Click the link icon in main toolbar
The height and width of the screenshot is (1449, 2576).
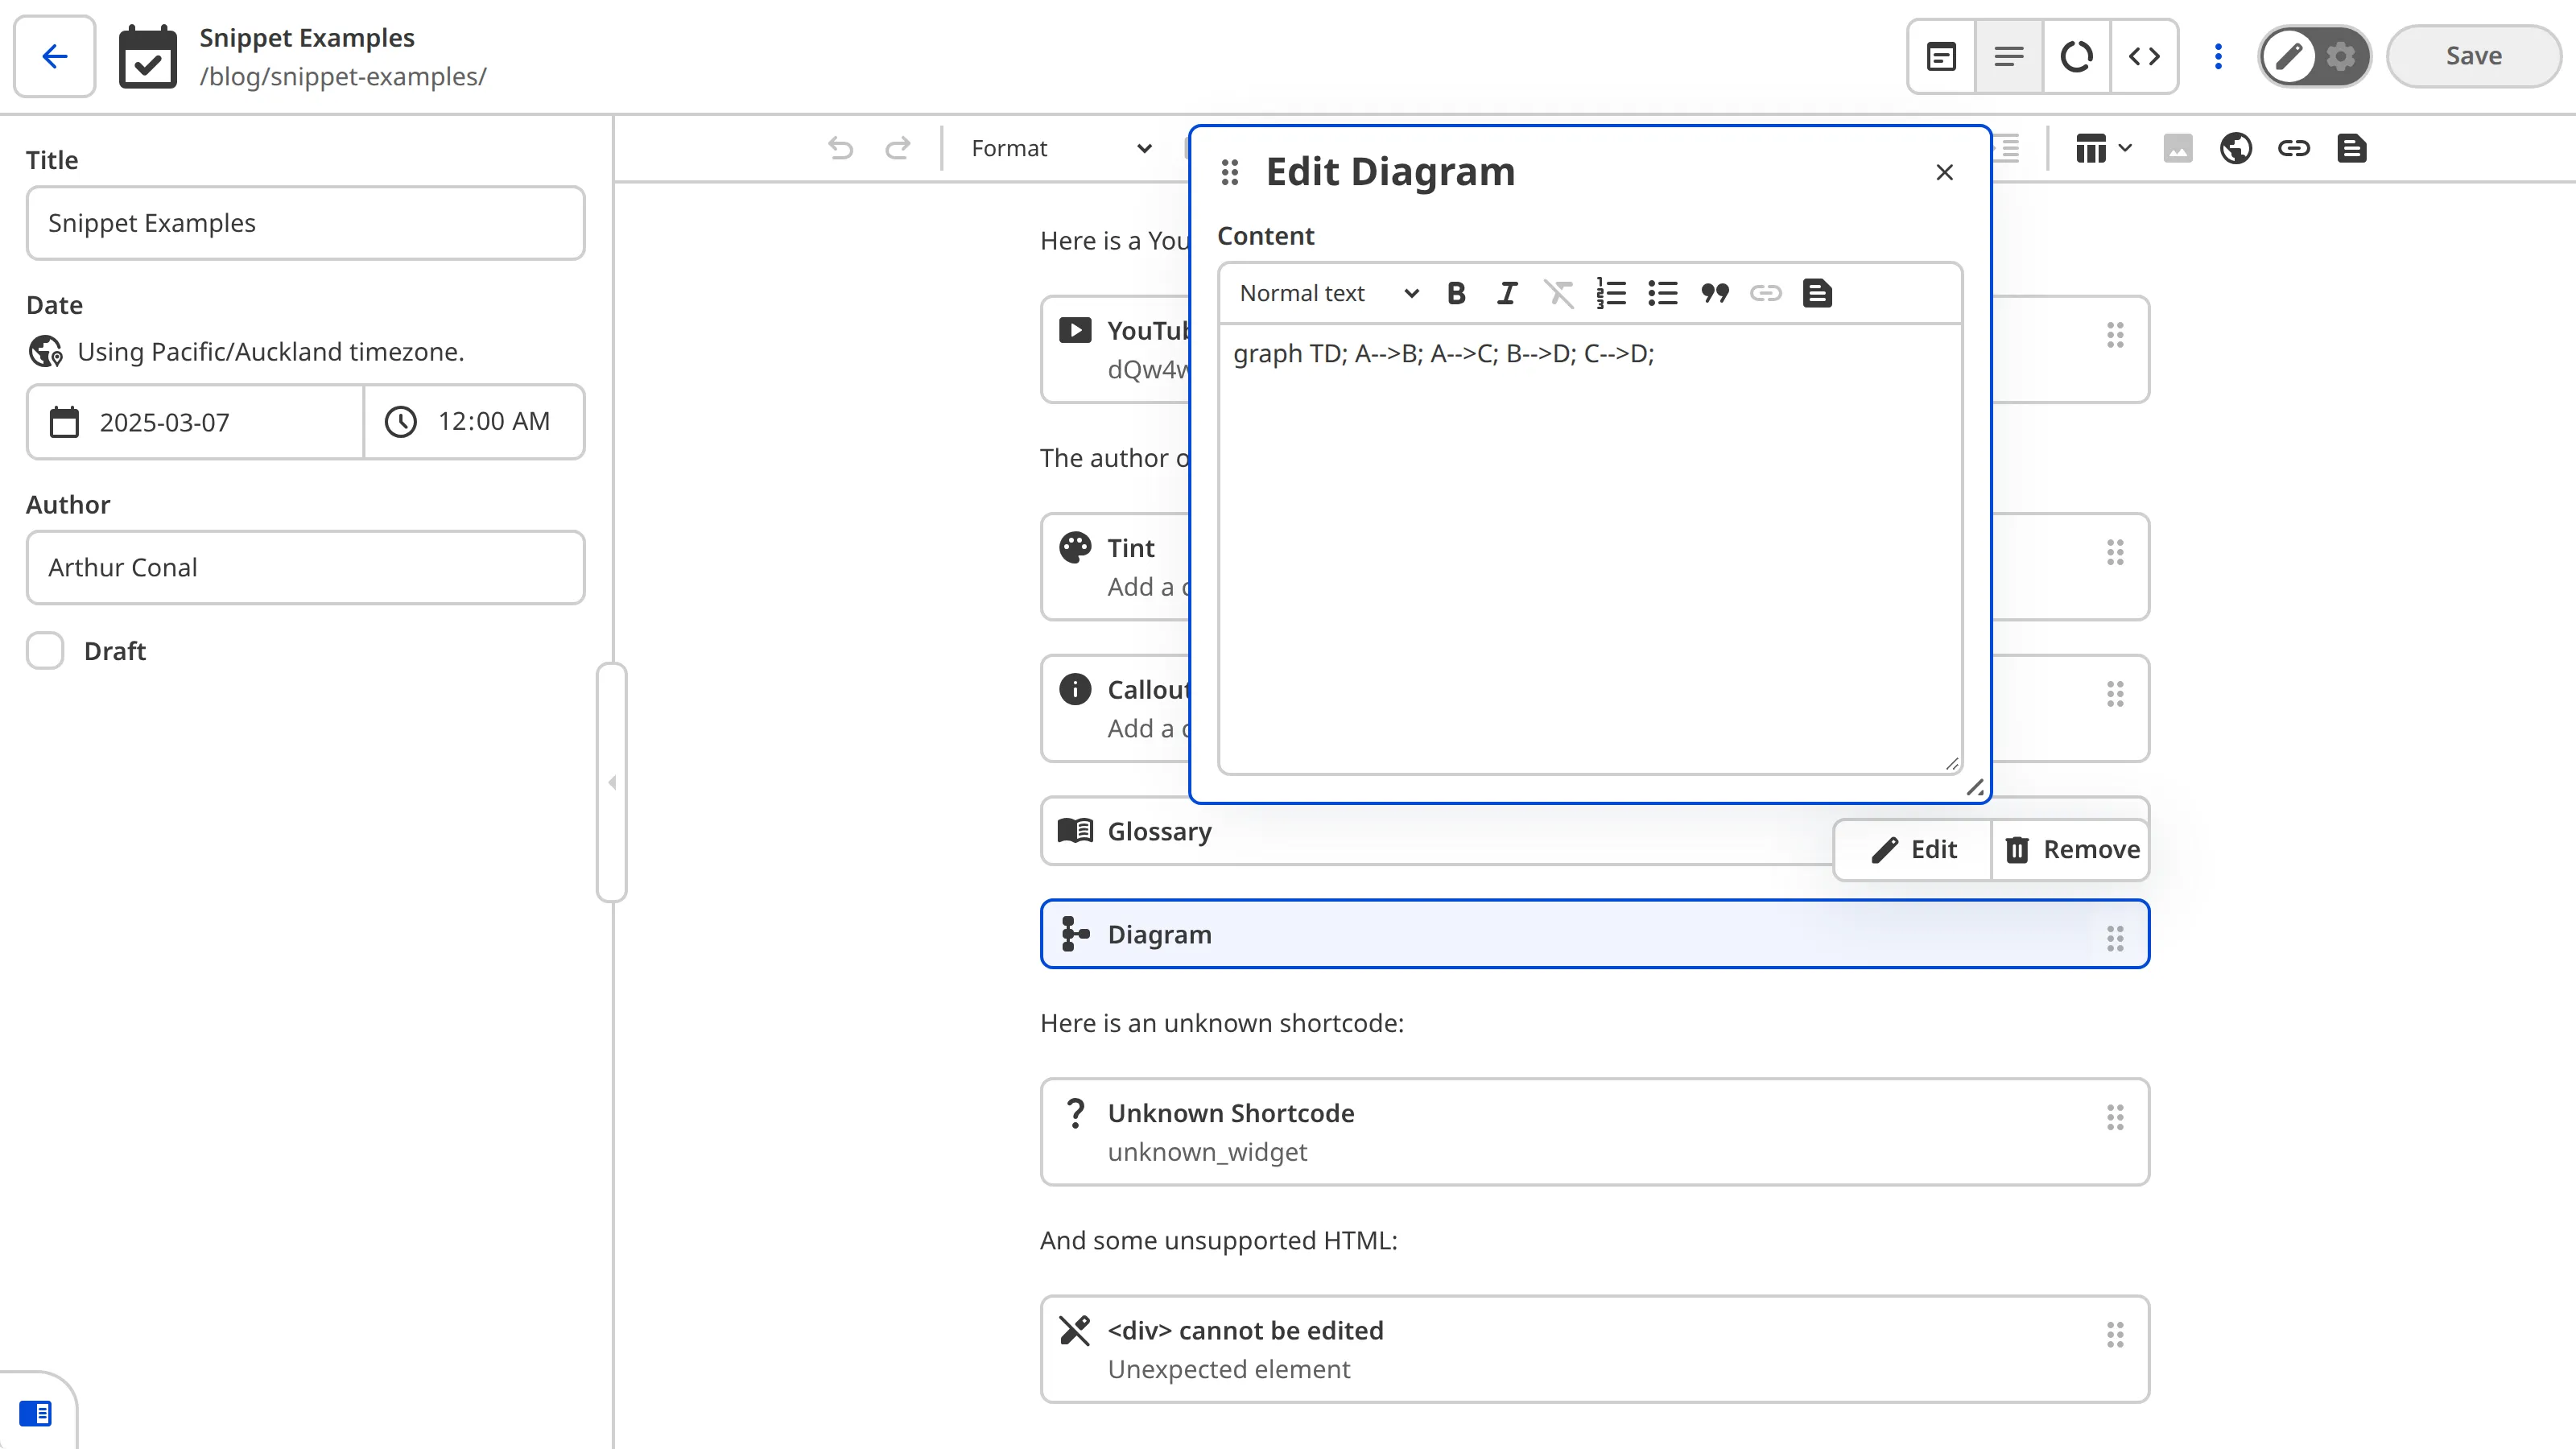[x=2293, y=148]
